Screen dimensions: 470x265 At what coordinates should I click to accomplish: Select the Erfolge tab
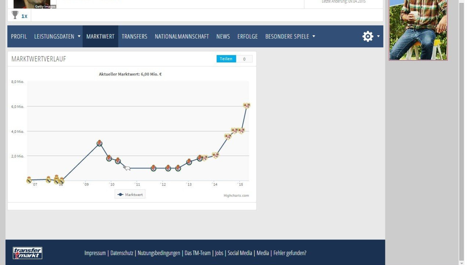pyautogui.click(x=247, y=36)
